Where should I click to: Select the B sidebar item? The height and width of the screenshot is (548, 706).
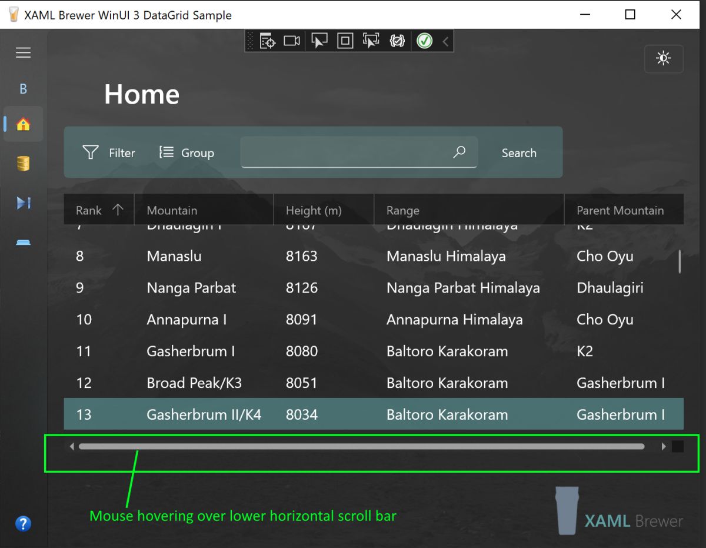coord(23,89)
